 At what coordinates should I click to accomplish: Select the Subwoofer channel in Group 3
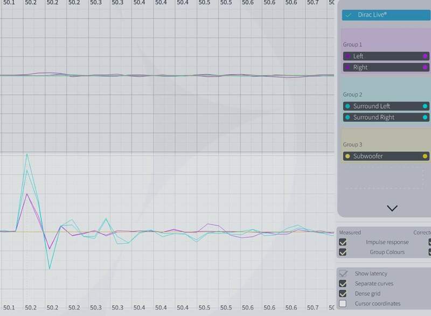[x=385, y=156]
